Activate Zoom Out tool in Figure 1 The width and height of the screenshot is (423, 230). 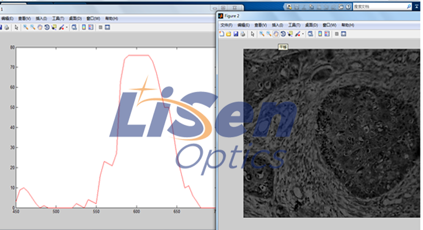(x=32, y=27)
